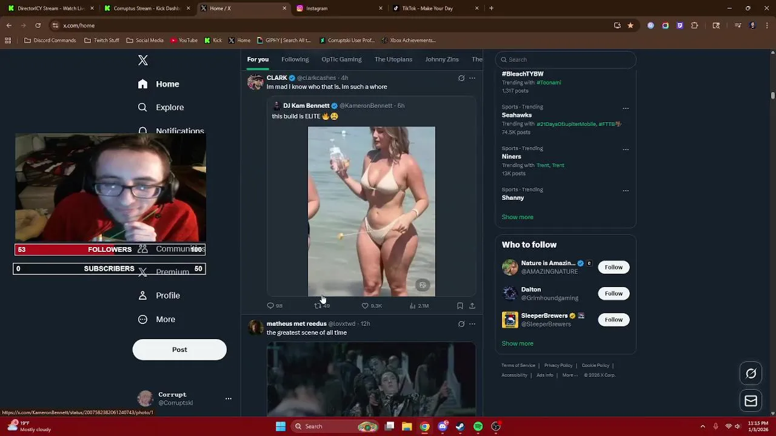Open Explore in the X sidebar

161,107
